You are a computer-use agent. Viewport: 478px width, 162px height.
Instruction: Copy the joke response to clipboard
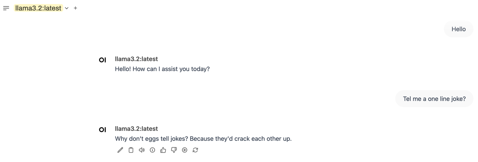tap(131, 150)
